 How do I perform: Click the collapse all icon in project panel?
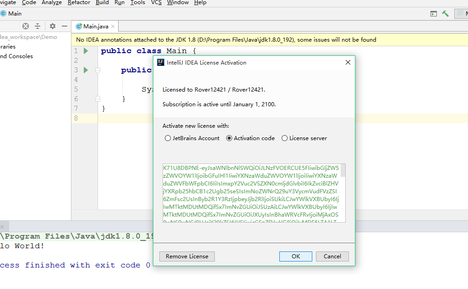point(38,26)
